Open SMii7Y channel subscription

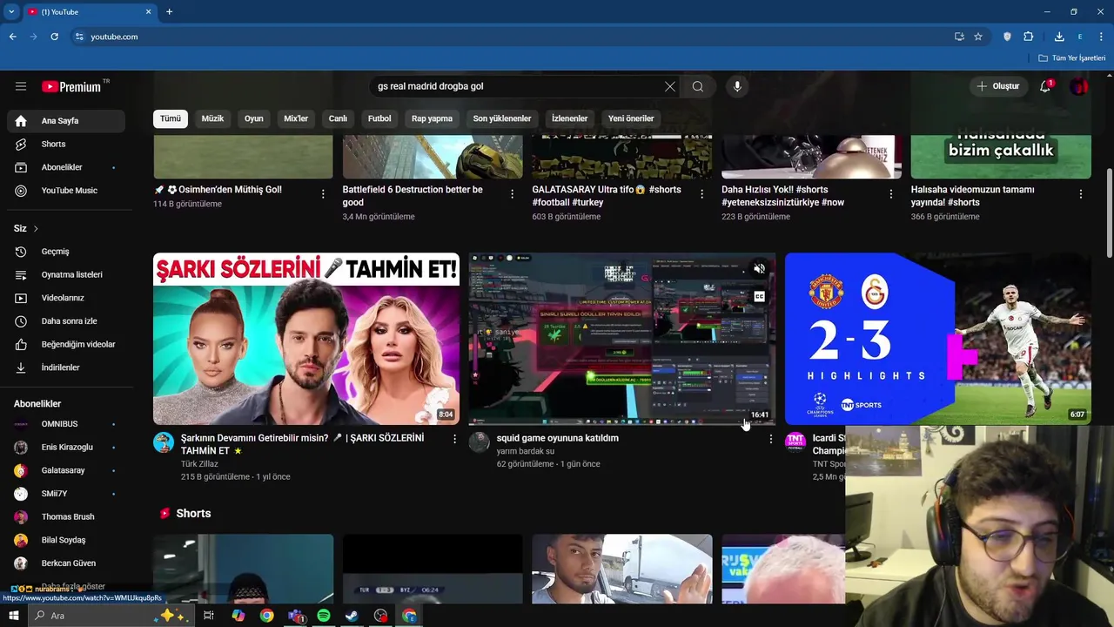coord(66,494)
